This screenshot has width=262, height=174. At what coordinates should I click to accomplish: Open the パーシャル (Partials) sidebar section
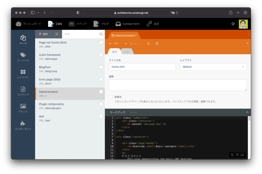23,57
